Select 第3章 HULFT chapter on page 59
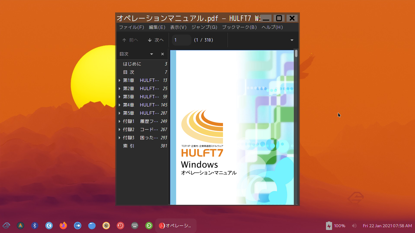Screen dimensions: 415x233 [142, 97]
